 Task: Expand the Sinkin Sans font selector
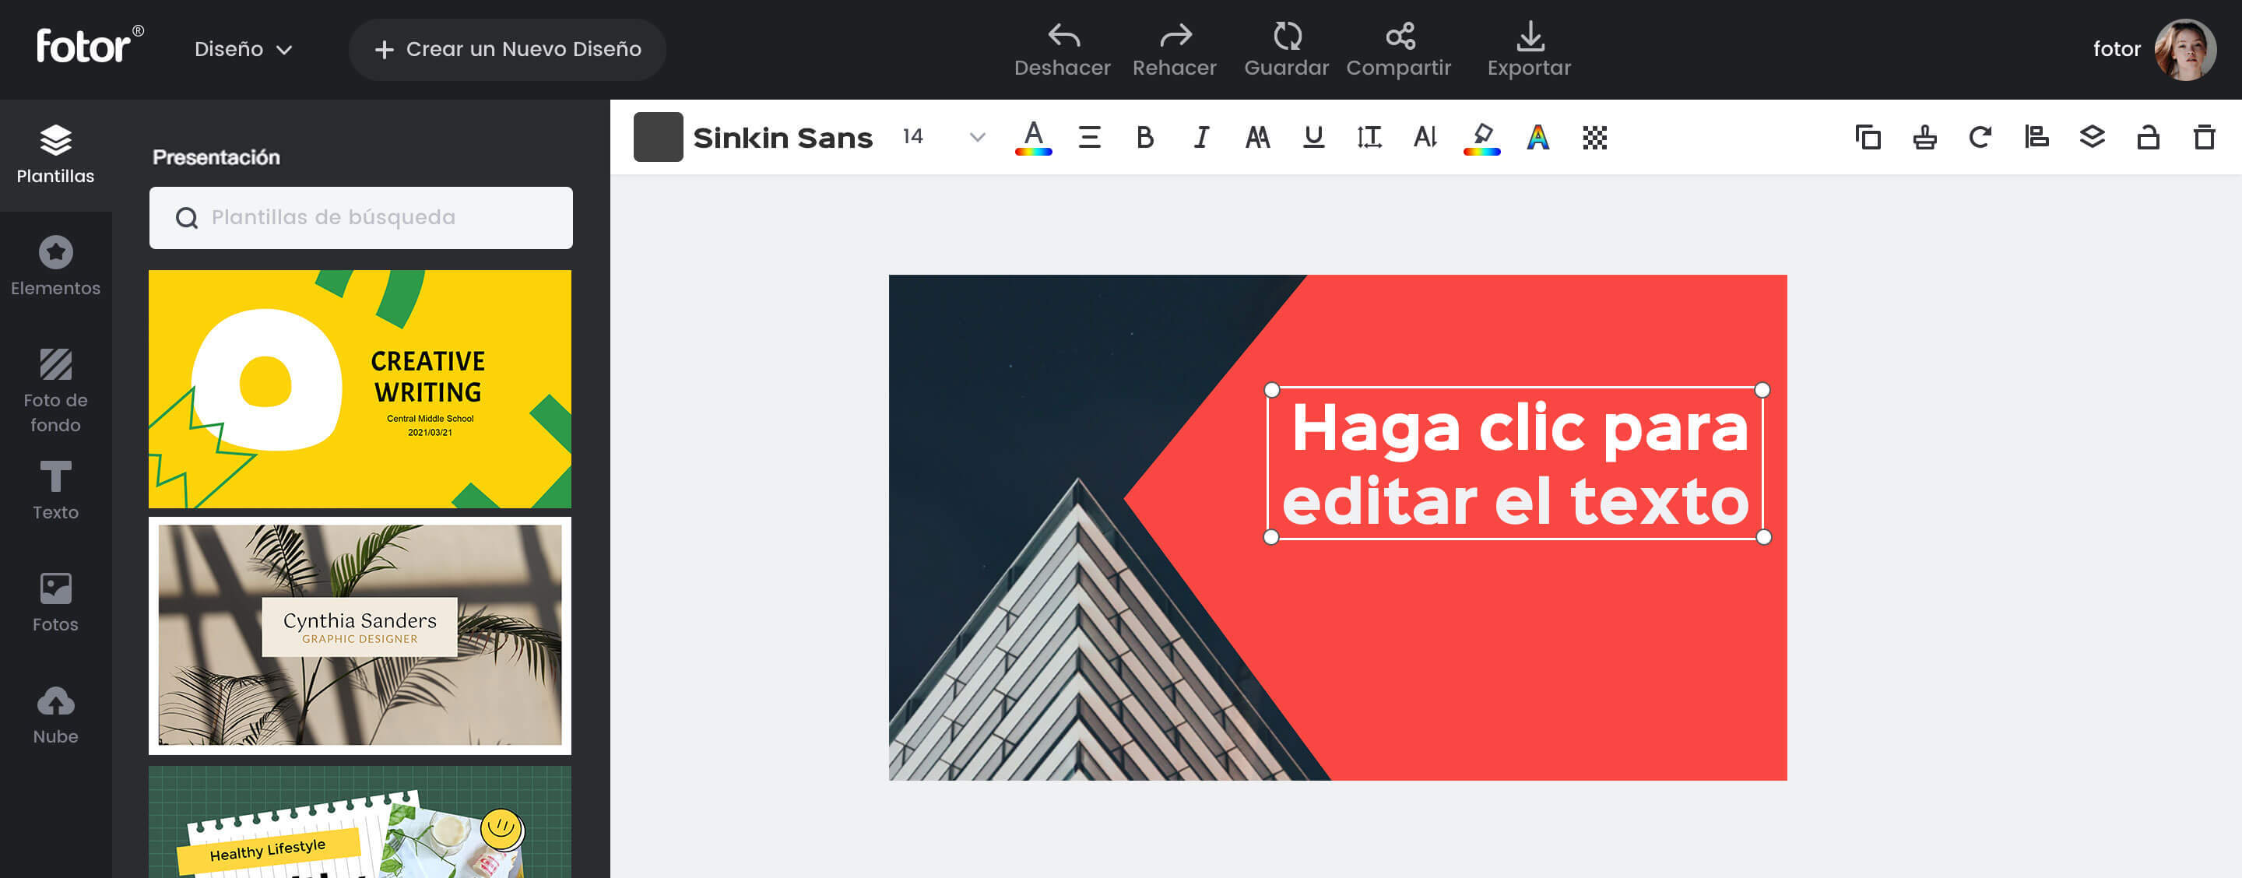coord(783,137)
